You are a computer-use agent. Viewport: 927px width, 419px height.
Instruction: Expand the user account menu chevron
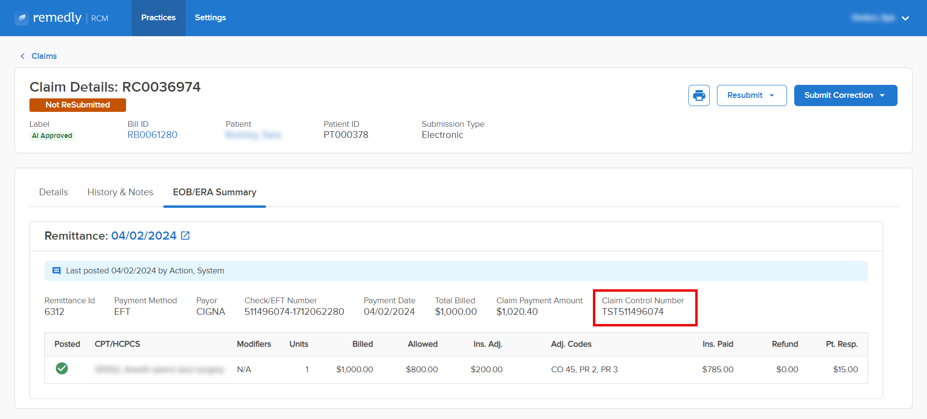[905, 18]
